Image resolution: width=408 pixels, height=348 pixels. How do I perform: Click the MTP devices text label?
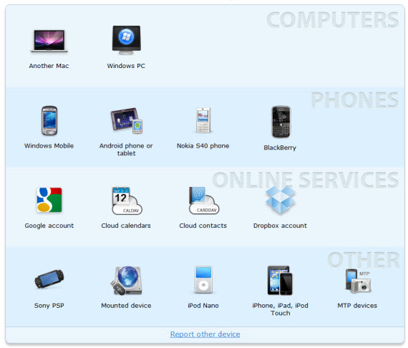(x=357, y=306)
